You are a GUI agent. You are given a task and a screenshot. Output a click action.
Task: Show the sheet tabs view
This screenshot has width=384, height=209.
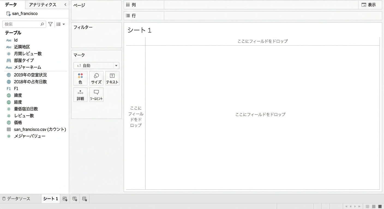[x=380, y=207]
